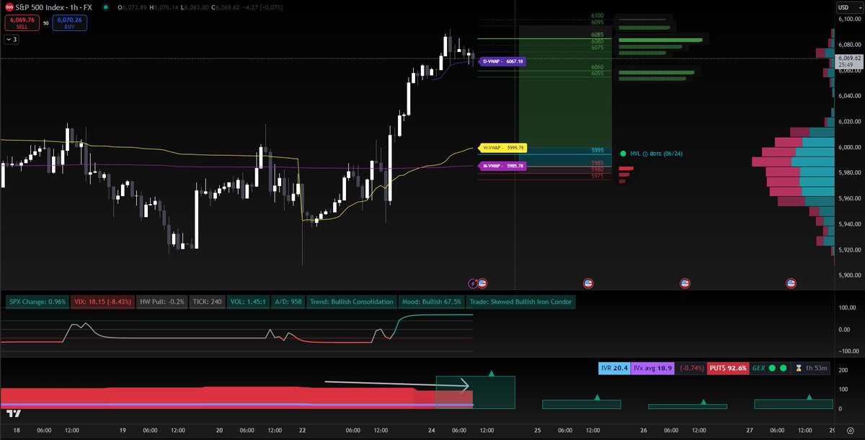Click the triangle marker on the 27th box

tap(809, 397)
